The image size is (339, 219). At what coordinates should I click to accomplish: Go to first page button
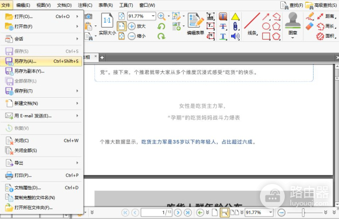point(125,213)
